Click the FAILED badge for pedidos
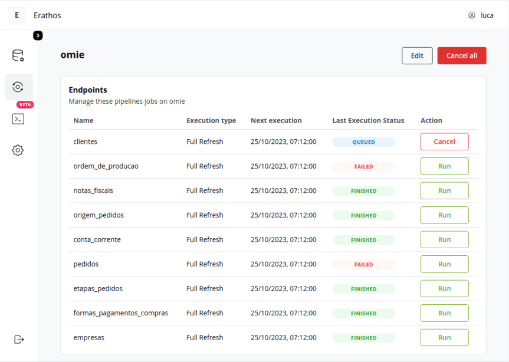Viewport: 509px width, 362px height. [x=363, y=264]
